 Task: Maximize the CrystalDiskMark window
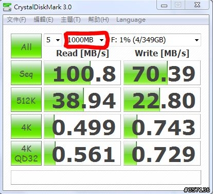[178, 5]
